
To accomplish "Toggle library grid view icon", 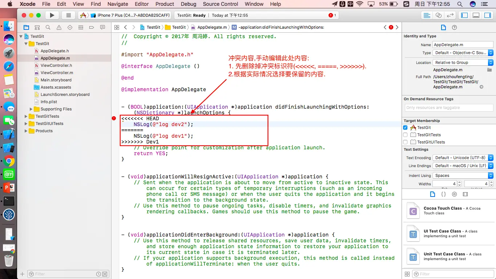I will (407, 274).
